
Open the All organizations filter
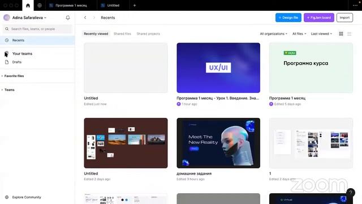(x=274, y=34)
